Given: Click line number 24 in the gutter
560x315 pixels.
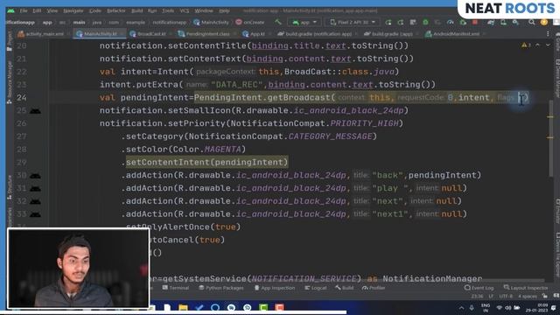Looking at the screenshot, I should pyautogui.click(x=21, y=97).
